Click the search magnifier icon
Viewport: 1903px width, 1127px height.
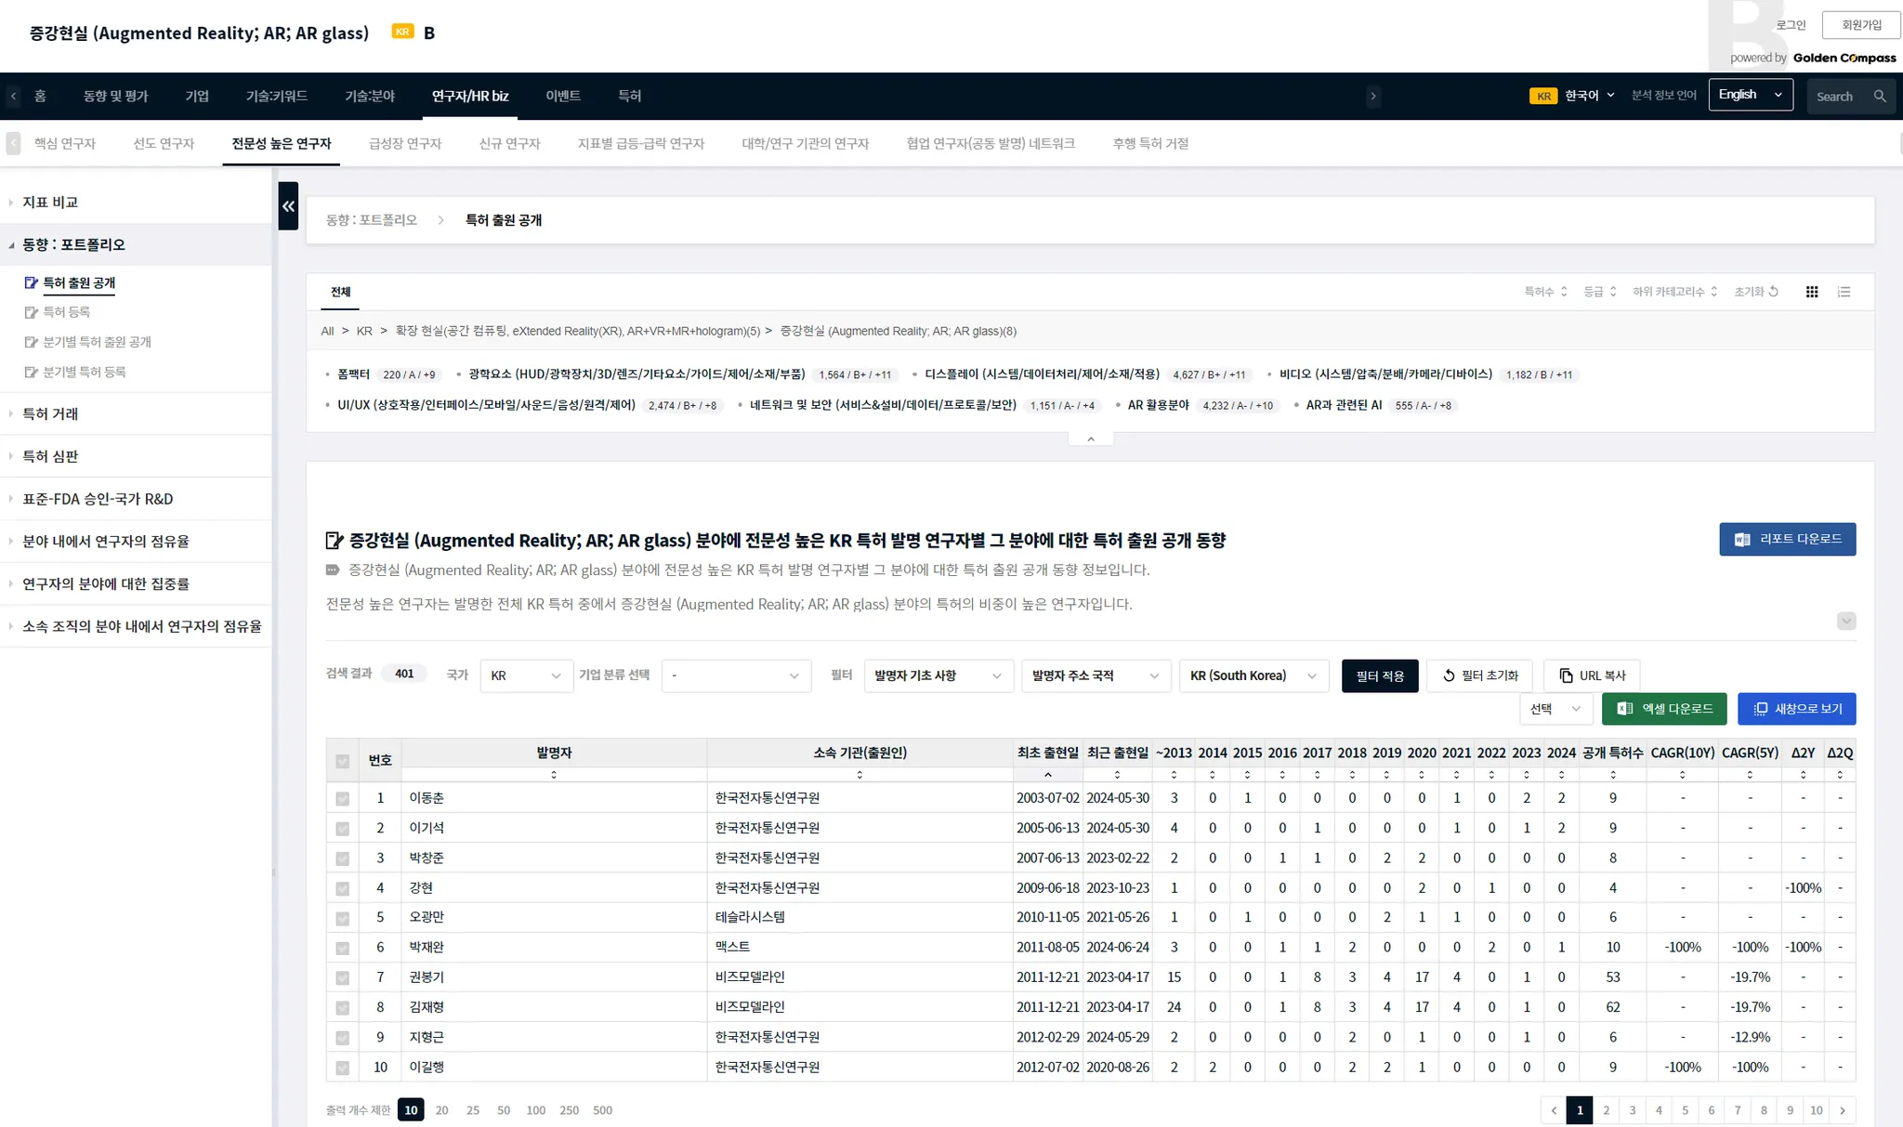click(x=1879, y=97)
